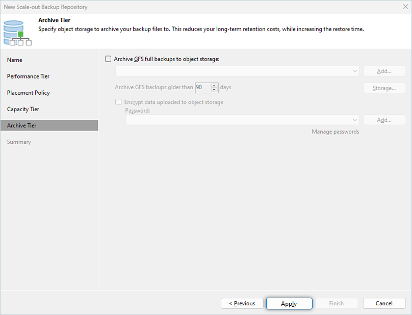Cancel the repository wizard

pos(384,303)
